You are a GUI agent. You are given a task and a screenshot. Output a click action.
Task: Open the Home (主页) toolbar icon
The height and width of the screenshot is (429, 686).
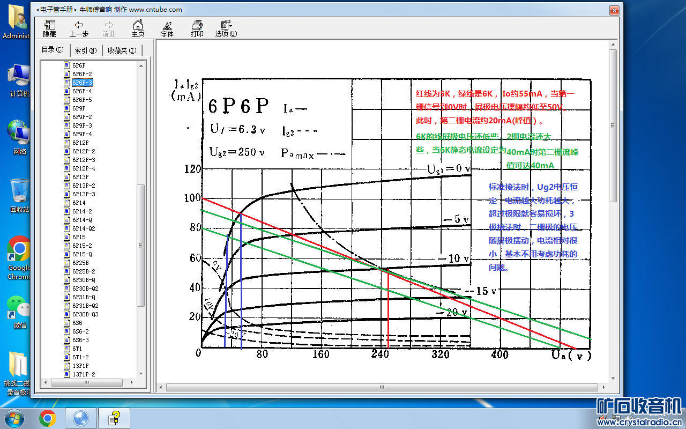[x=138, y=28]
